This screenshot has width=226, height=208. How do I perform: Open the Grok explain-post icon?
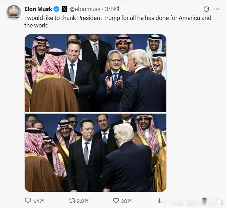click(x=206, y=9)
